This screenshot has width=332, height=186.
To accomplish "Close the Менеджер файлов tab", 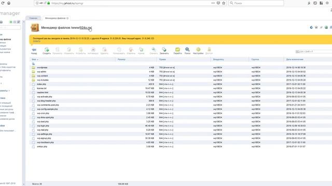I will coord(67,18).
